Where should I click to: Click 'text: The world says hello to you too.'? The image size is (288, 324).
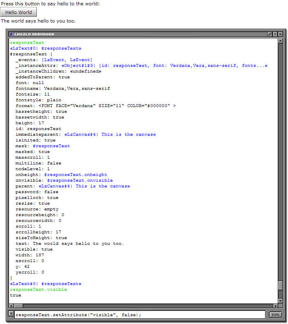coord(70,244)
